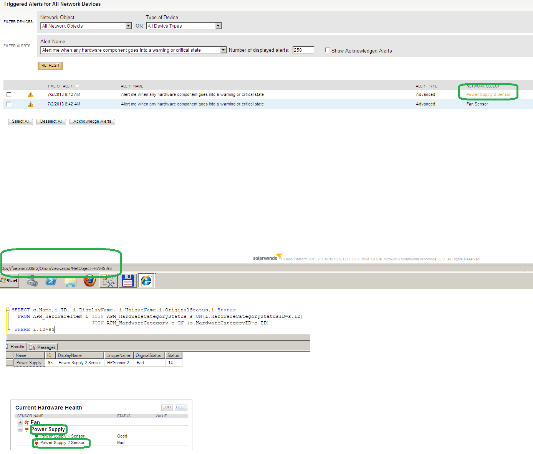Click the UniqueName column header in results
The height and width of the screenshot is (454, 533).
tap(119, 355)
